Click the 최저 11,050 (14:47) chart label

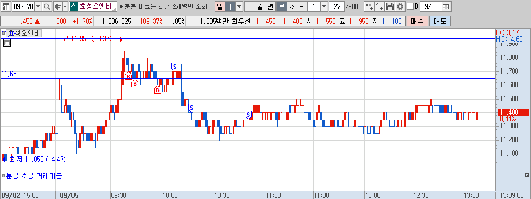(x=38, y=159)
